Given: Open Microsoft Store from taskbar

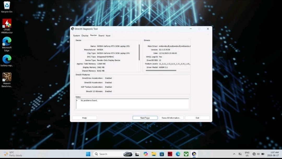Looking at the screenshot, I should tap(162, 154).
